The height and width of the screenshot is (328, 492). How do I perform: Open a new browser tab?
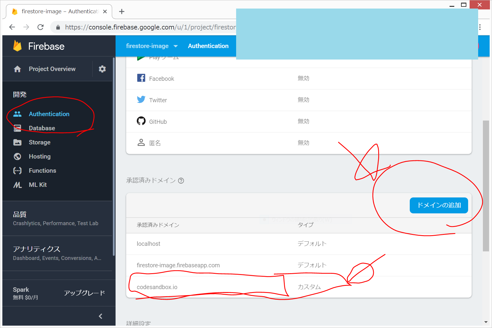(x=121, y=11)
